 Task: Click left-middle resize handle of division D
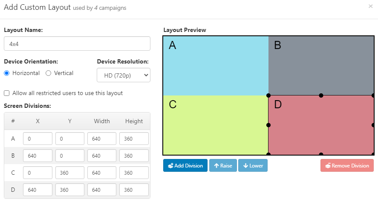(x=268, y=125)
